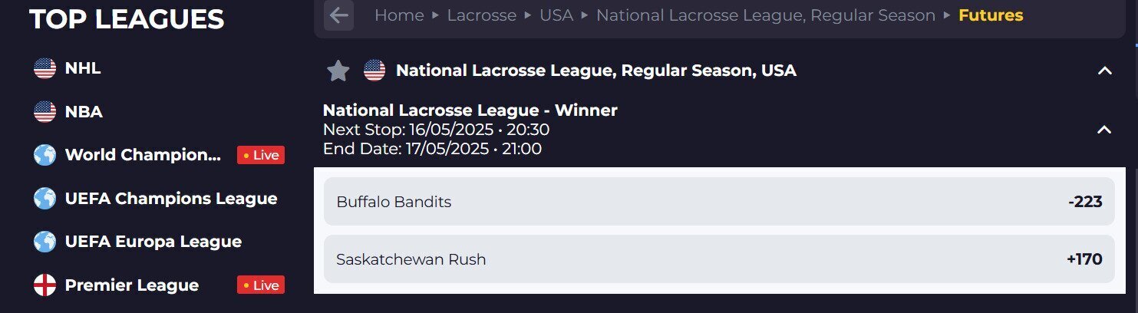Click the back arrow button in breadcrumb
Screen dimensions: 1138x313
[x=338, y=15]
